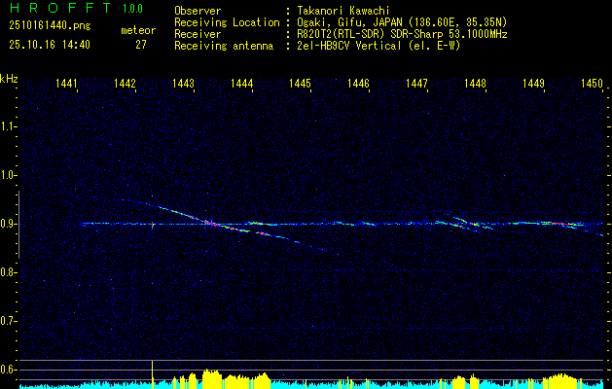The height and width of the screenshot is (389, 612).
Task: Click the 0.7 kHz frequency label
Action: click(x=8, y=321)
